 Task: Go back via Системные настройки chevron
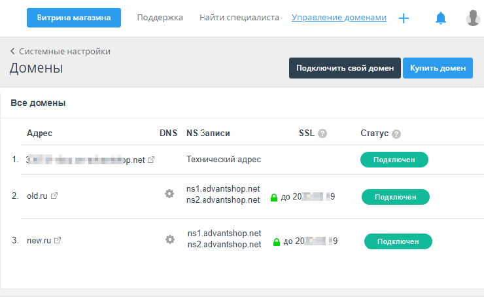[x=13, y=51]
